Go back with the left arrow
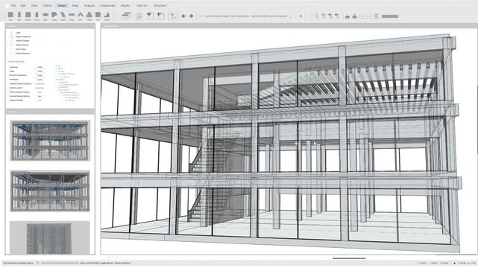Screen dimensions: 478x268 pos(183,16)
